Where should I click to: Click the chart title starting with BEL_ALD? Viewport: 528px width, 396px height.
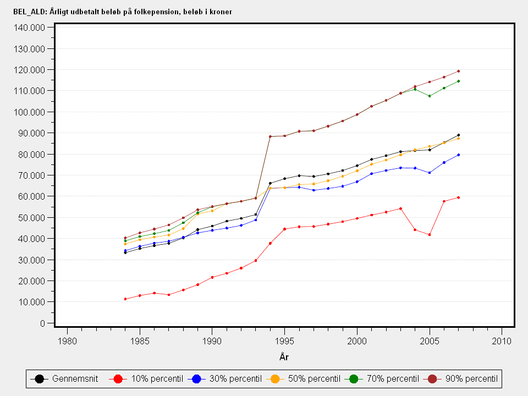click(x=123, y=12)
